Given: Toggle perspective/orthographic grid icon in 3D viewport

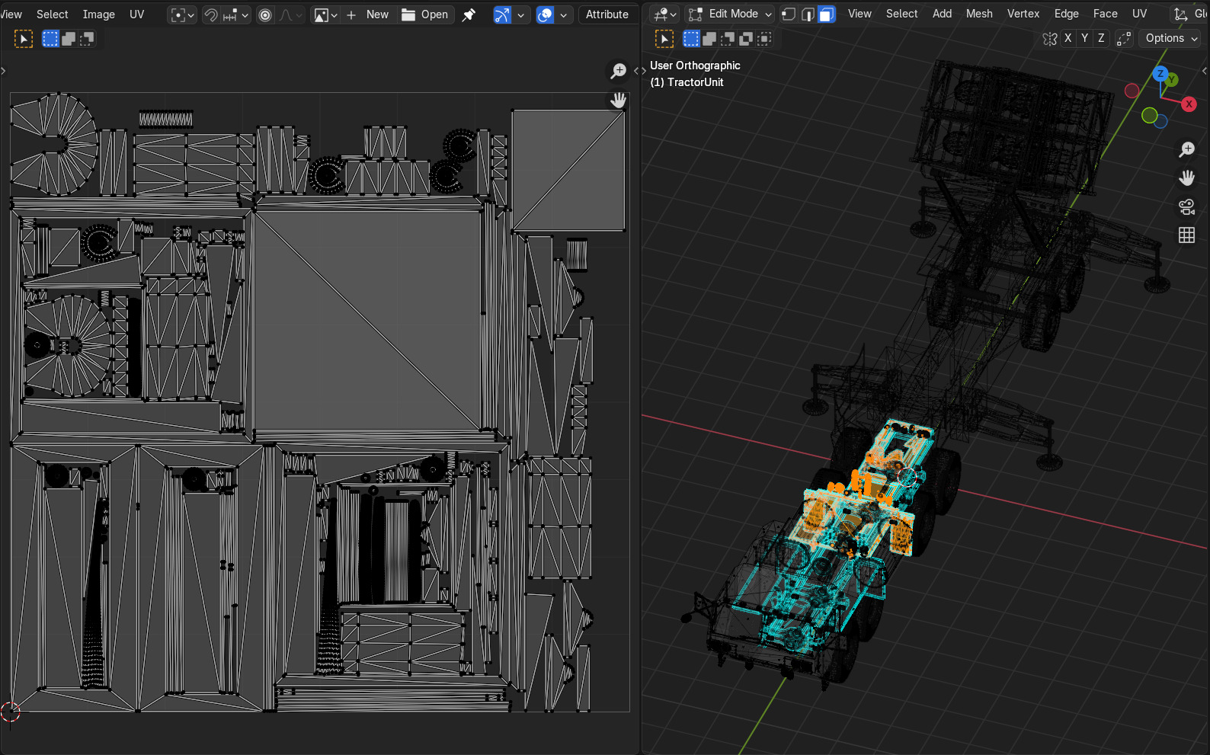Looking at the screenshot, I should click(x=1186, y=235).
